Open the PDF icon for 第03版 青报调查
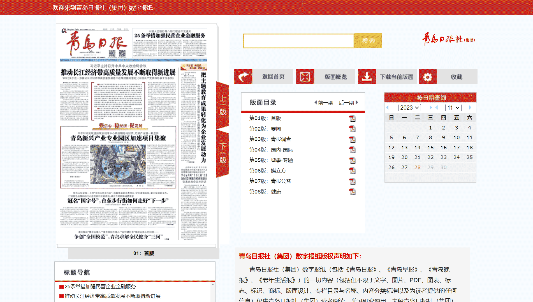The width and height of the screenshot is (533, 302). (x=352, y=139)
